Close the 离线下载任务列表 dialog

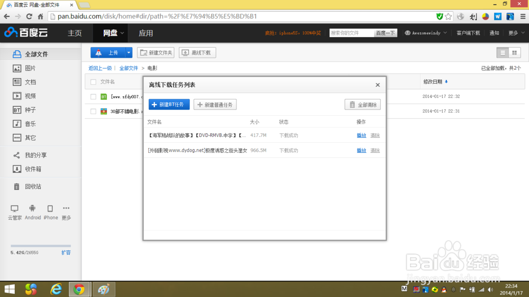tap(378, 85)
